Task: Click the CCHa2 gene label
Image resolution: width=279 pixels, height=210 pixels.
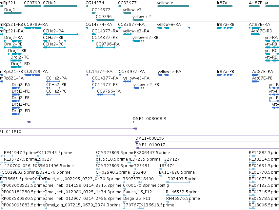Action: click(49, 3)
